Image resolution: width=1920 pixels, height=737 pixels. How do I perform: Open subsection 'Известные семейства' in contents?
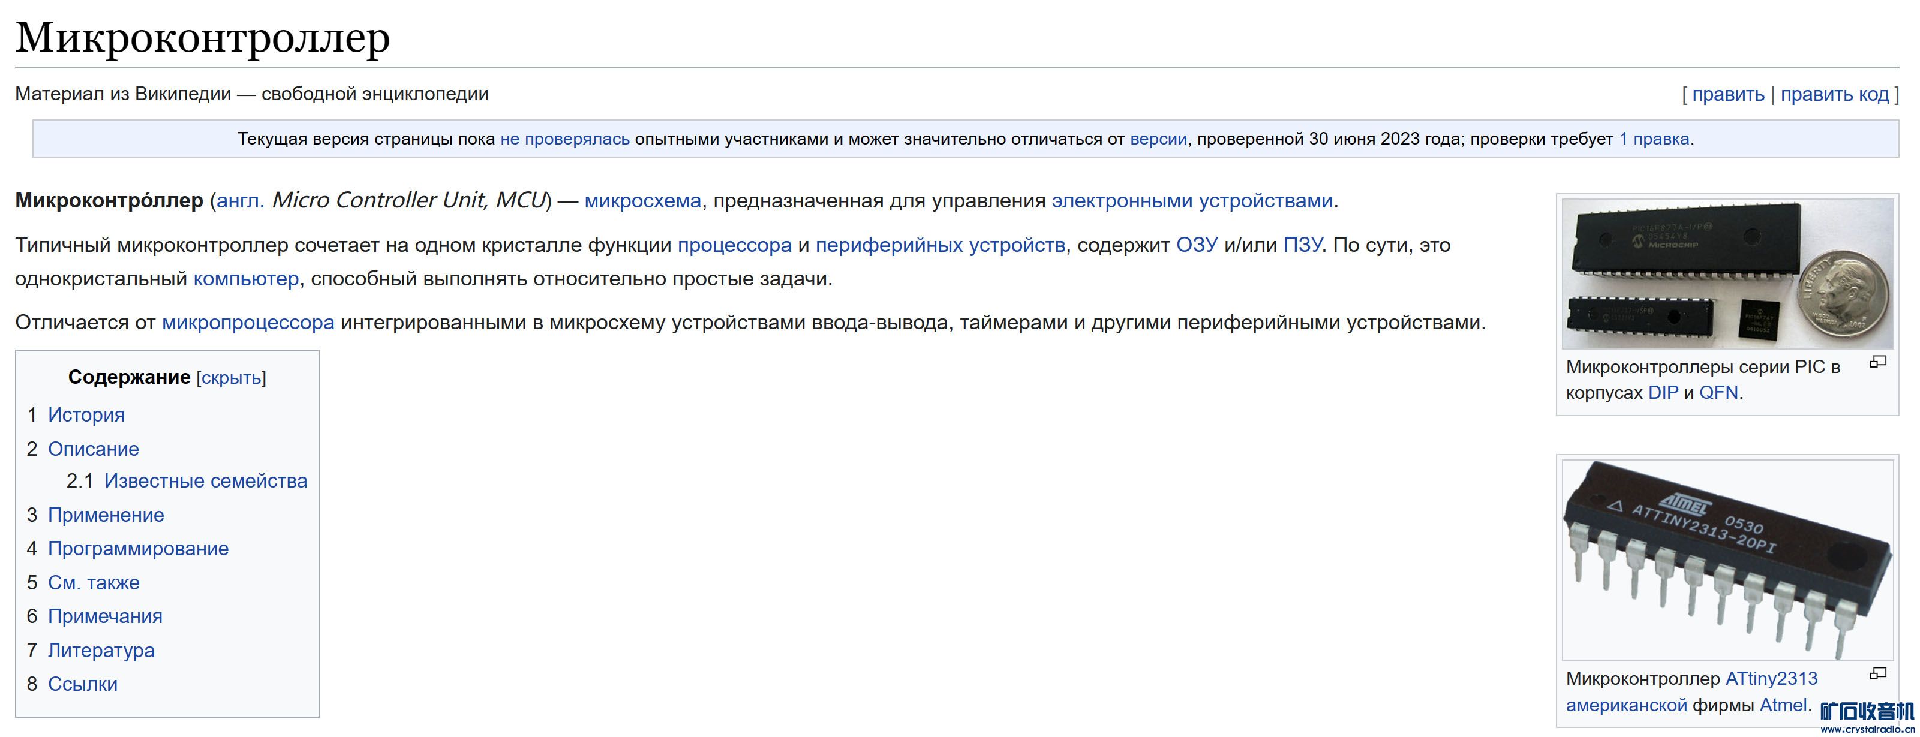point(205,482)
